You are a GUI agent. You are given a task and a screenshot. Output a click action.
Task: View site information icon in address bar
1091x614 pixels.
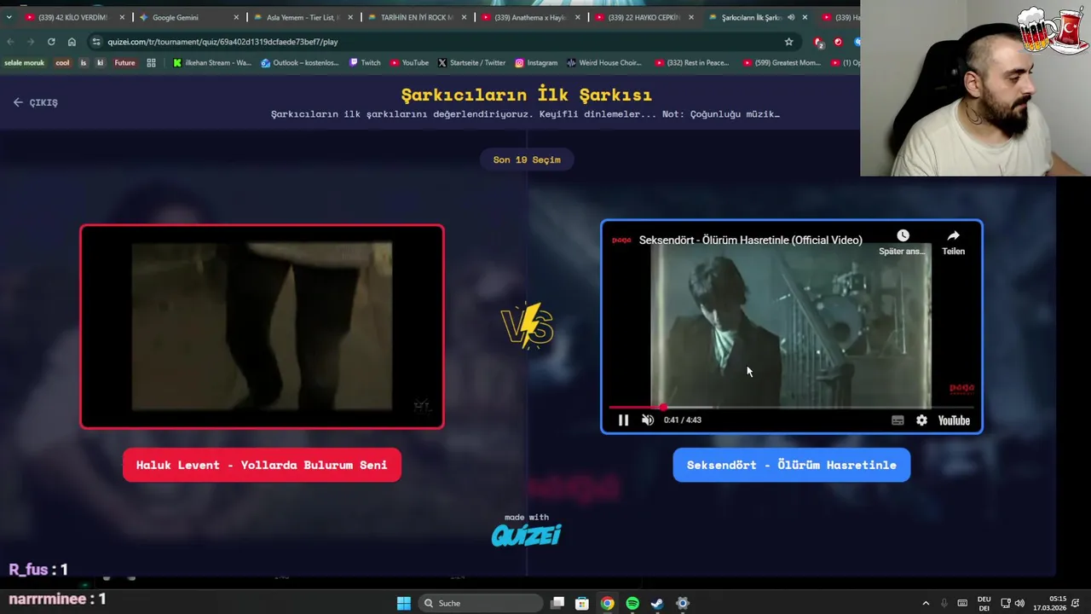pos(96,41)
